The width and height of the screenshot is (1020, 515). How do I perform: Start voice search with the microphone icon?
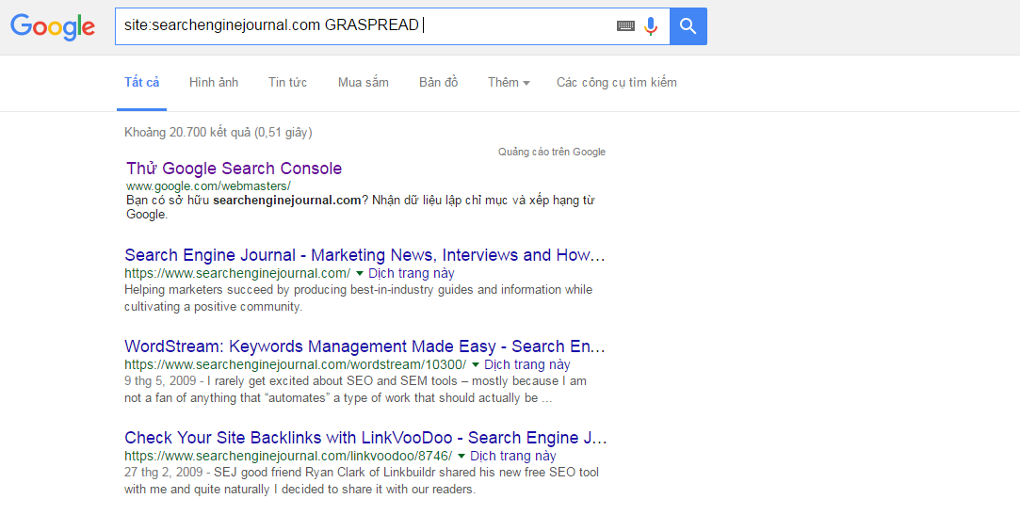point(651,26)
